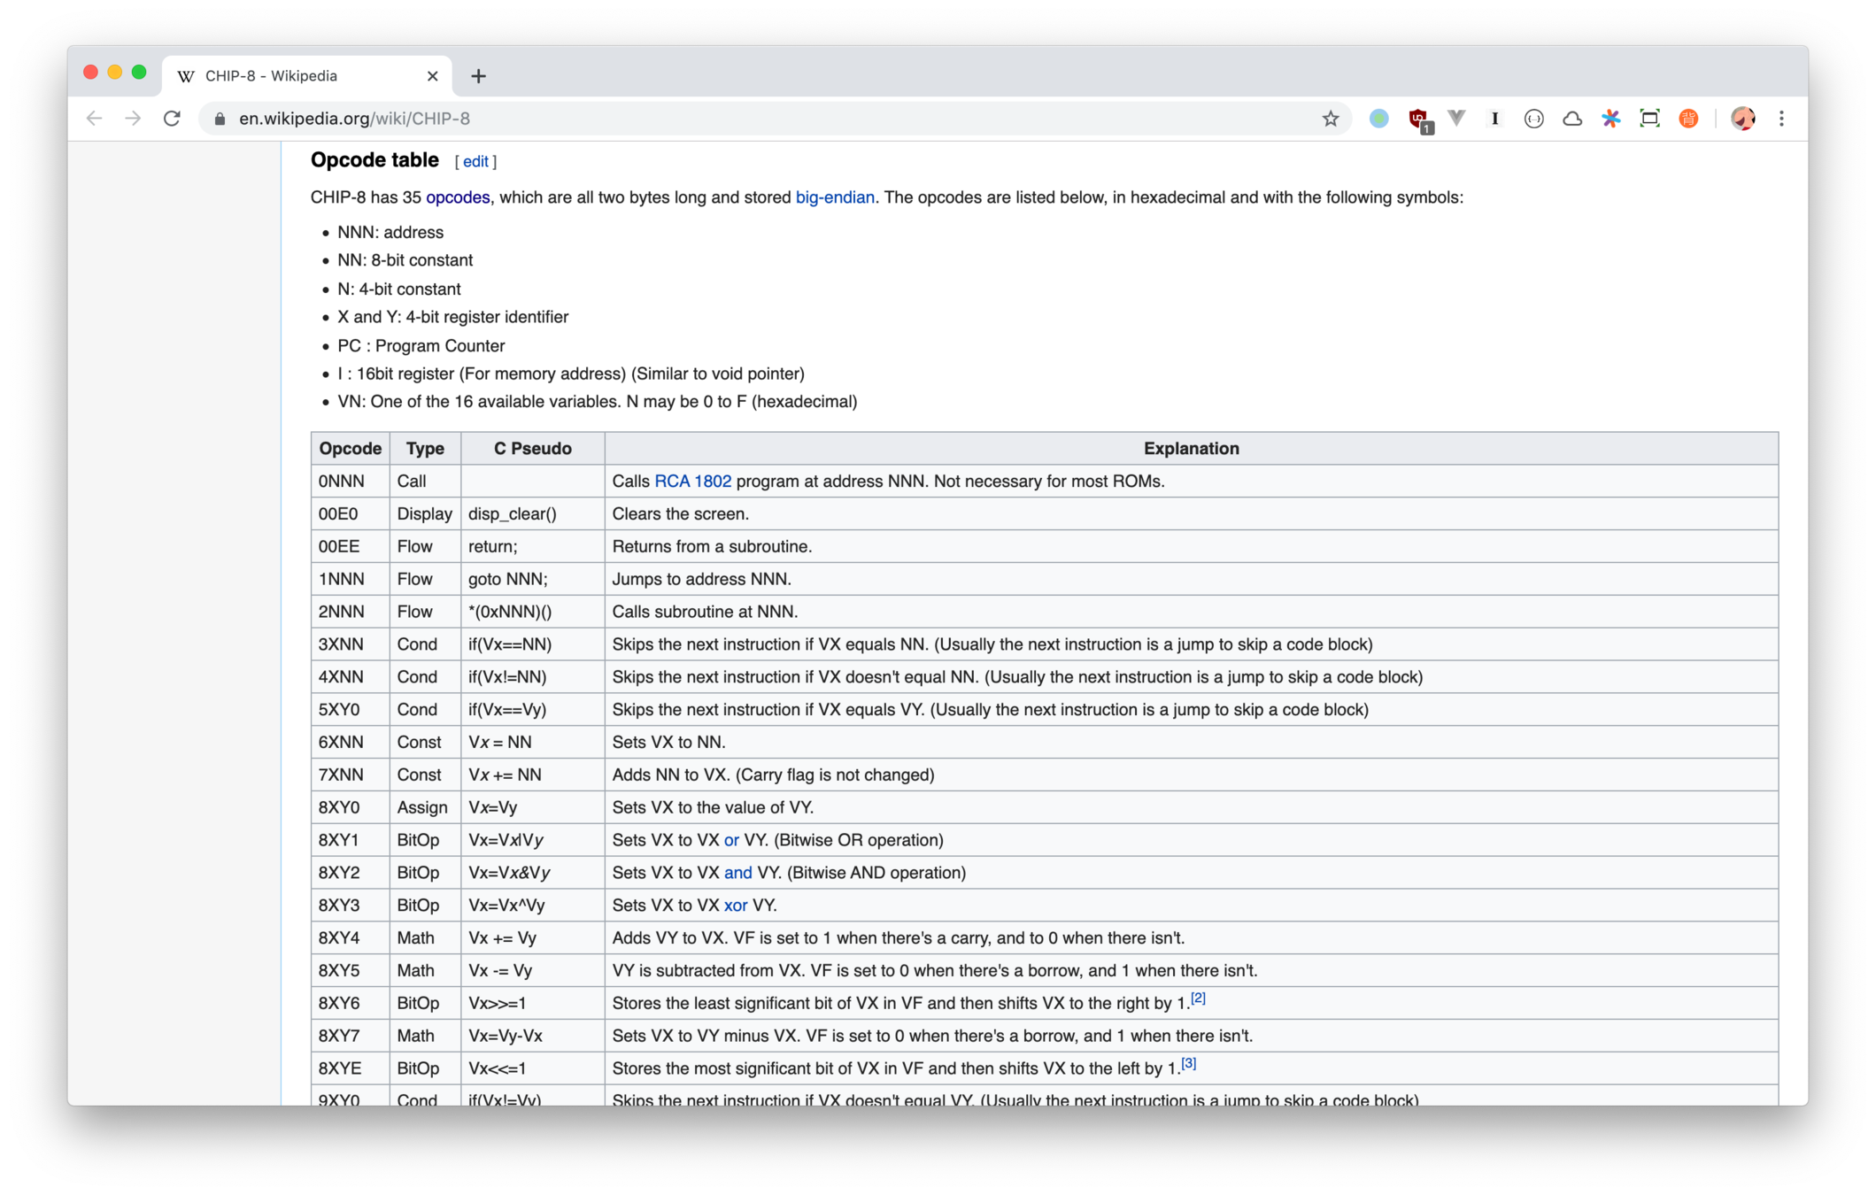Click the curly braces extension icon

coord(1533,119)
